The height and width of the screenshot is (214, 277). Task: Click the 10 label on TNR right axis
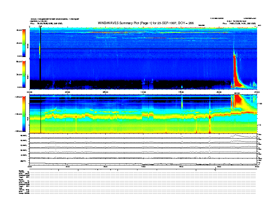pos(260,125)
